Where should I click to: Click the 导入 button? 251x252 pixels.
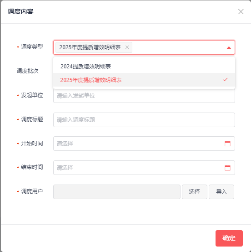point(221,192)
